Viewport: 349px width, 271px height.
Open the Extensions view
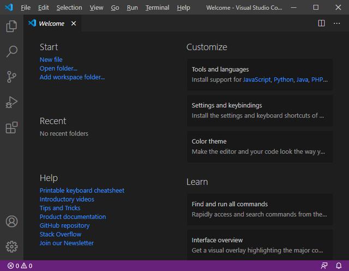(11, 127)
